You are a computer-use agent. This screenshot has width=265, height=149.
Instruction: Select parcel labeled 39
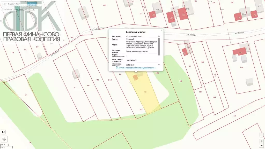[x=75, y=88]
